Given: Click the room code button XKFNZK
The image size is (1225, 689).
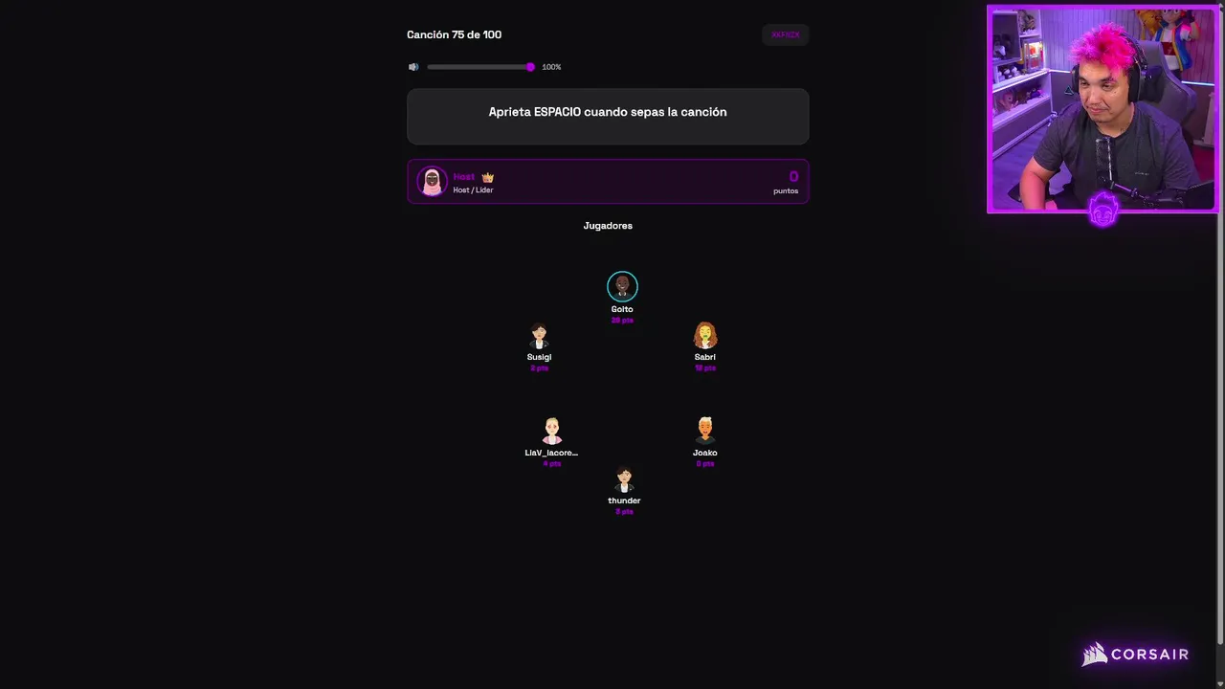Looking at the screenshot, I should click(786, 34).
